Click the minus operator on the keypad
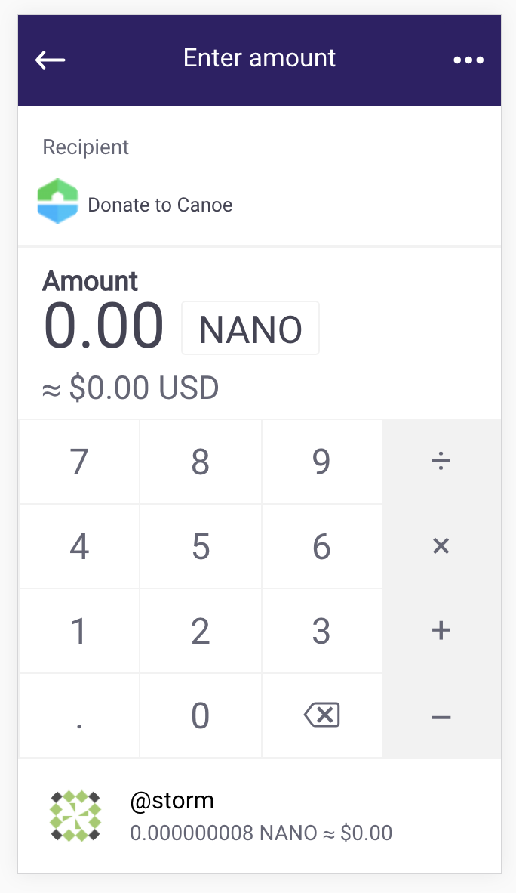The height and width of the screenshot is (893, 516). pyautogui.click(x=441, y=715)
